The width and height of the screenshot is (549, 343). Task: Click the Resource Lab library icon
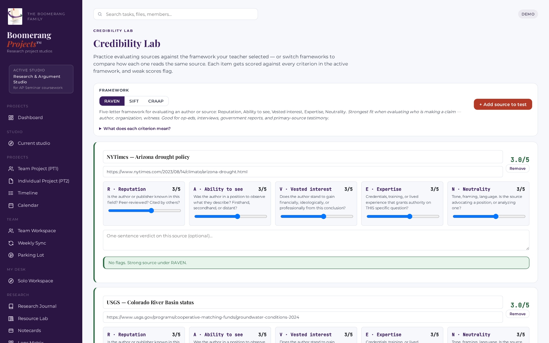11,319
